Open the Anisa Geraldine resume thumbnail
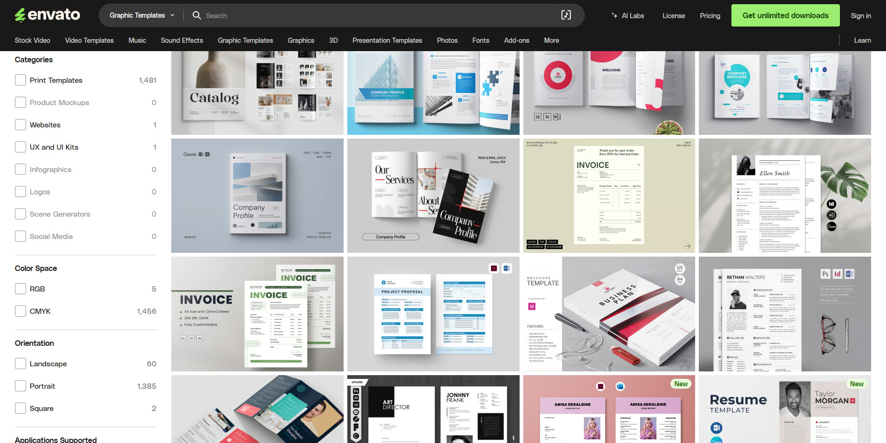Viewport: 886px width, 443px height. [x=609, y=409]
